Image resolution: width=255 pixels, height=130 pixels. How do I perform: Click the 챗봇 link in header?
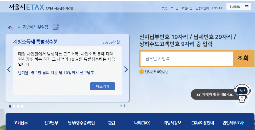click(x=164, y=8)
